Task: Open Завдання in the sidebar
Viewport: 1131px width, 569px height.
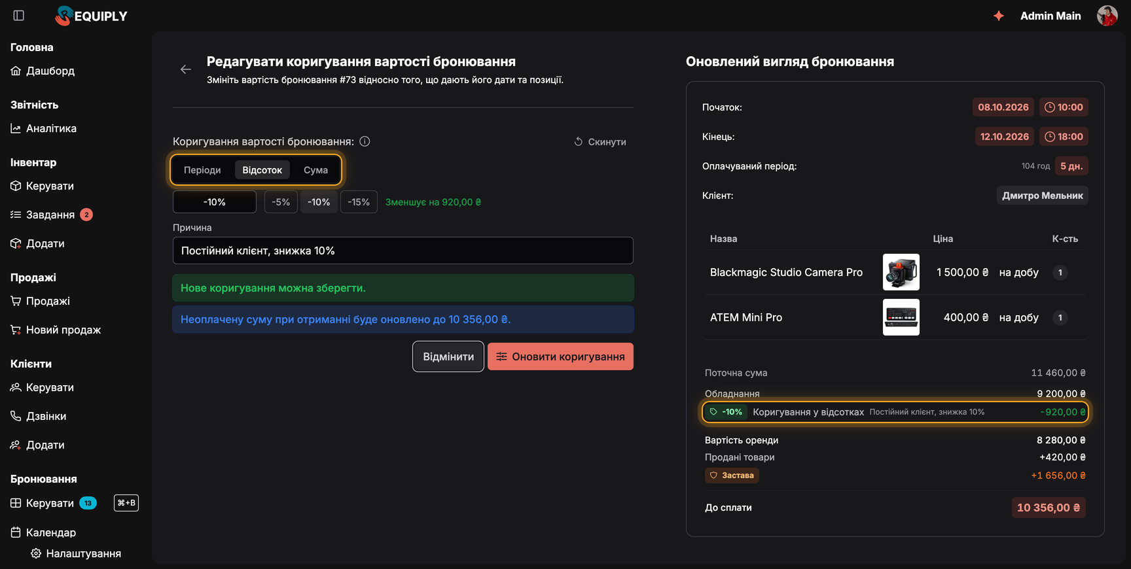Action: click(x=43, y=215)
